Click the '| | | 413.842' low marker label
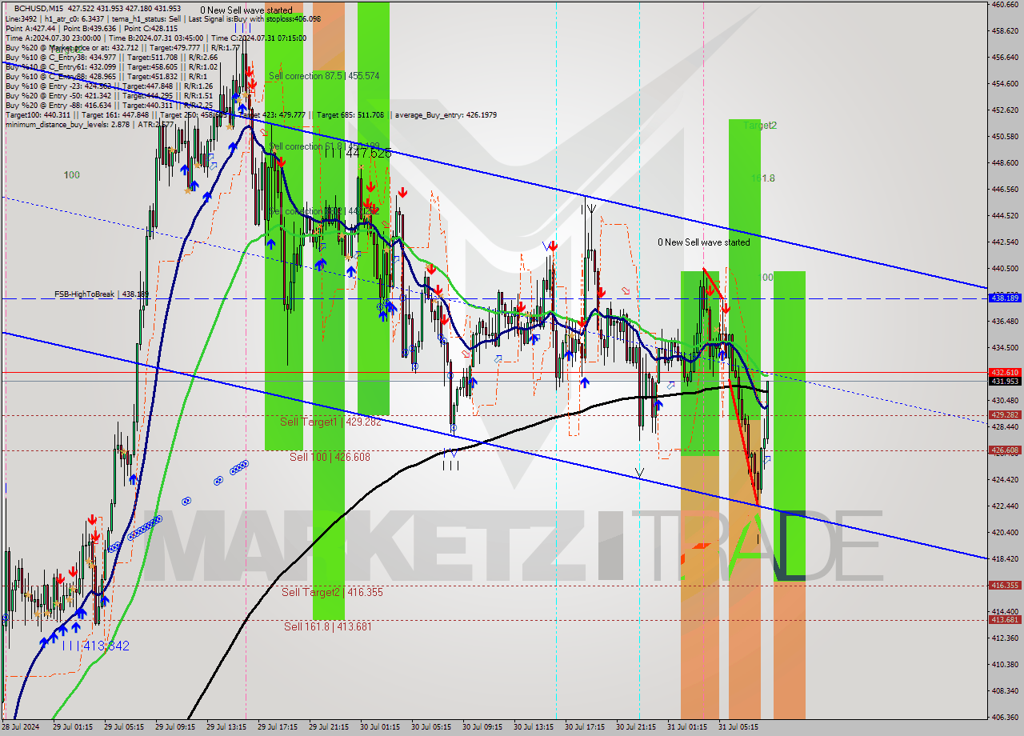 point(95,646)
